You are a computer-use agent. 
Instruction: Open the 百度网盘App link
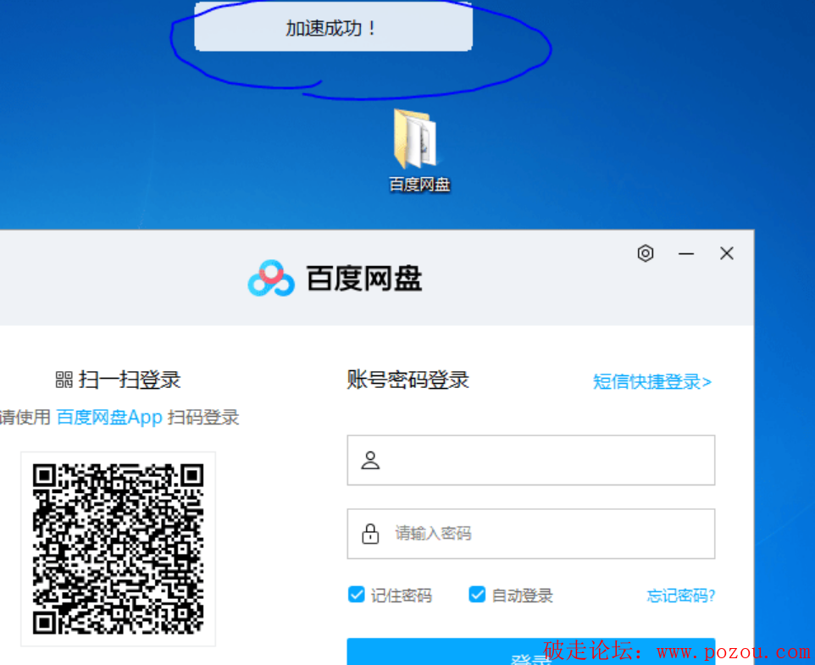coord(109,417)
